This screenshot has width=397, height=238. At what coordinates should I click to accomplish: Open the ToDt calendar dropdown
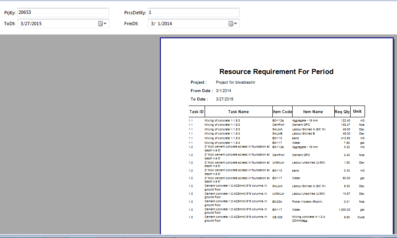[x=103, y=24]
